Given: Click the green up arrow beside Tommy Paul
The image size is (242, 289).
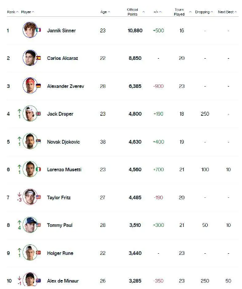Looking at the screenshot, I should [19, 222].
